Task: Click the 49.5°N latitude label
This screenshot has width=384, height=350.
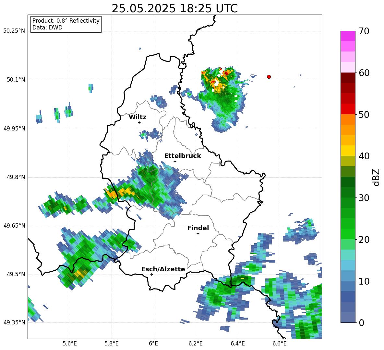Action: click(16, 274)
